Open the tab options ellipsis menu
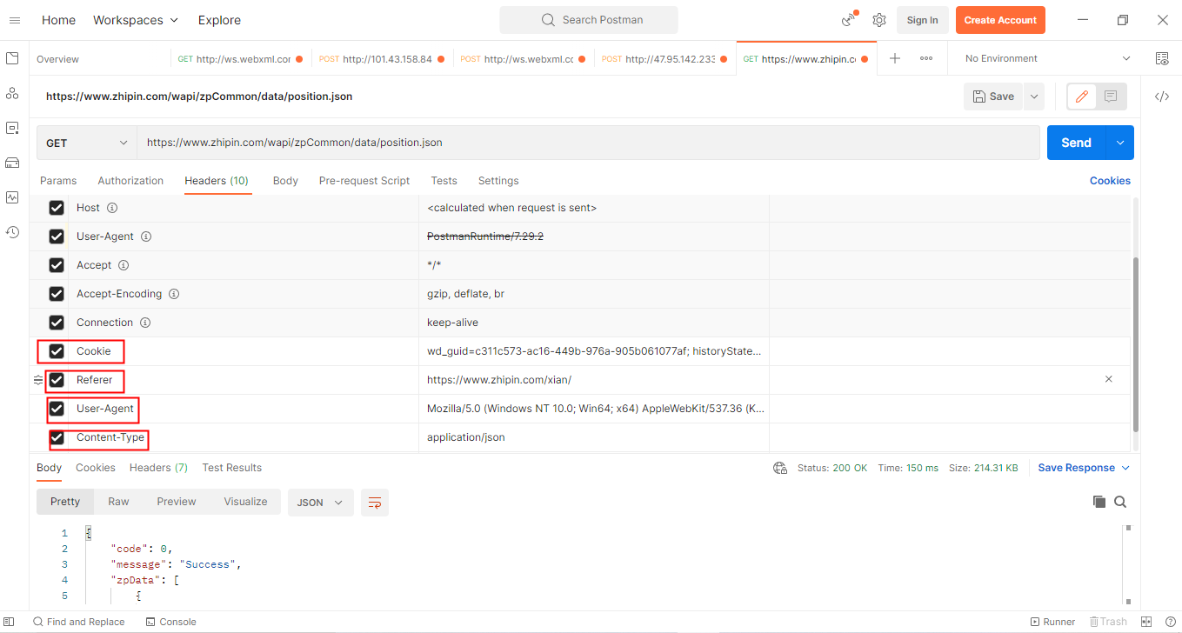 (x=926, y=58)
